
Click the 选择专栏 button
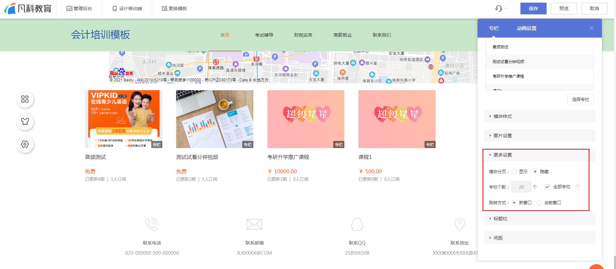click(581, 99)
